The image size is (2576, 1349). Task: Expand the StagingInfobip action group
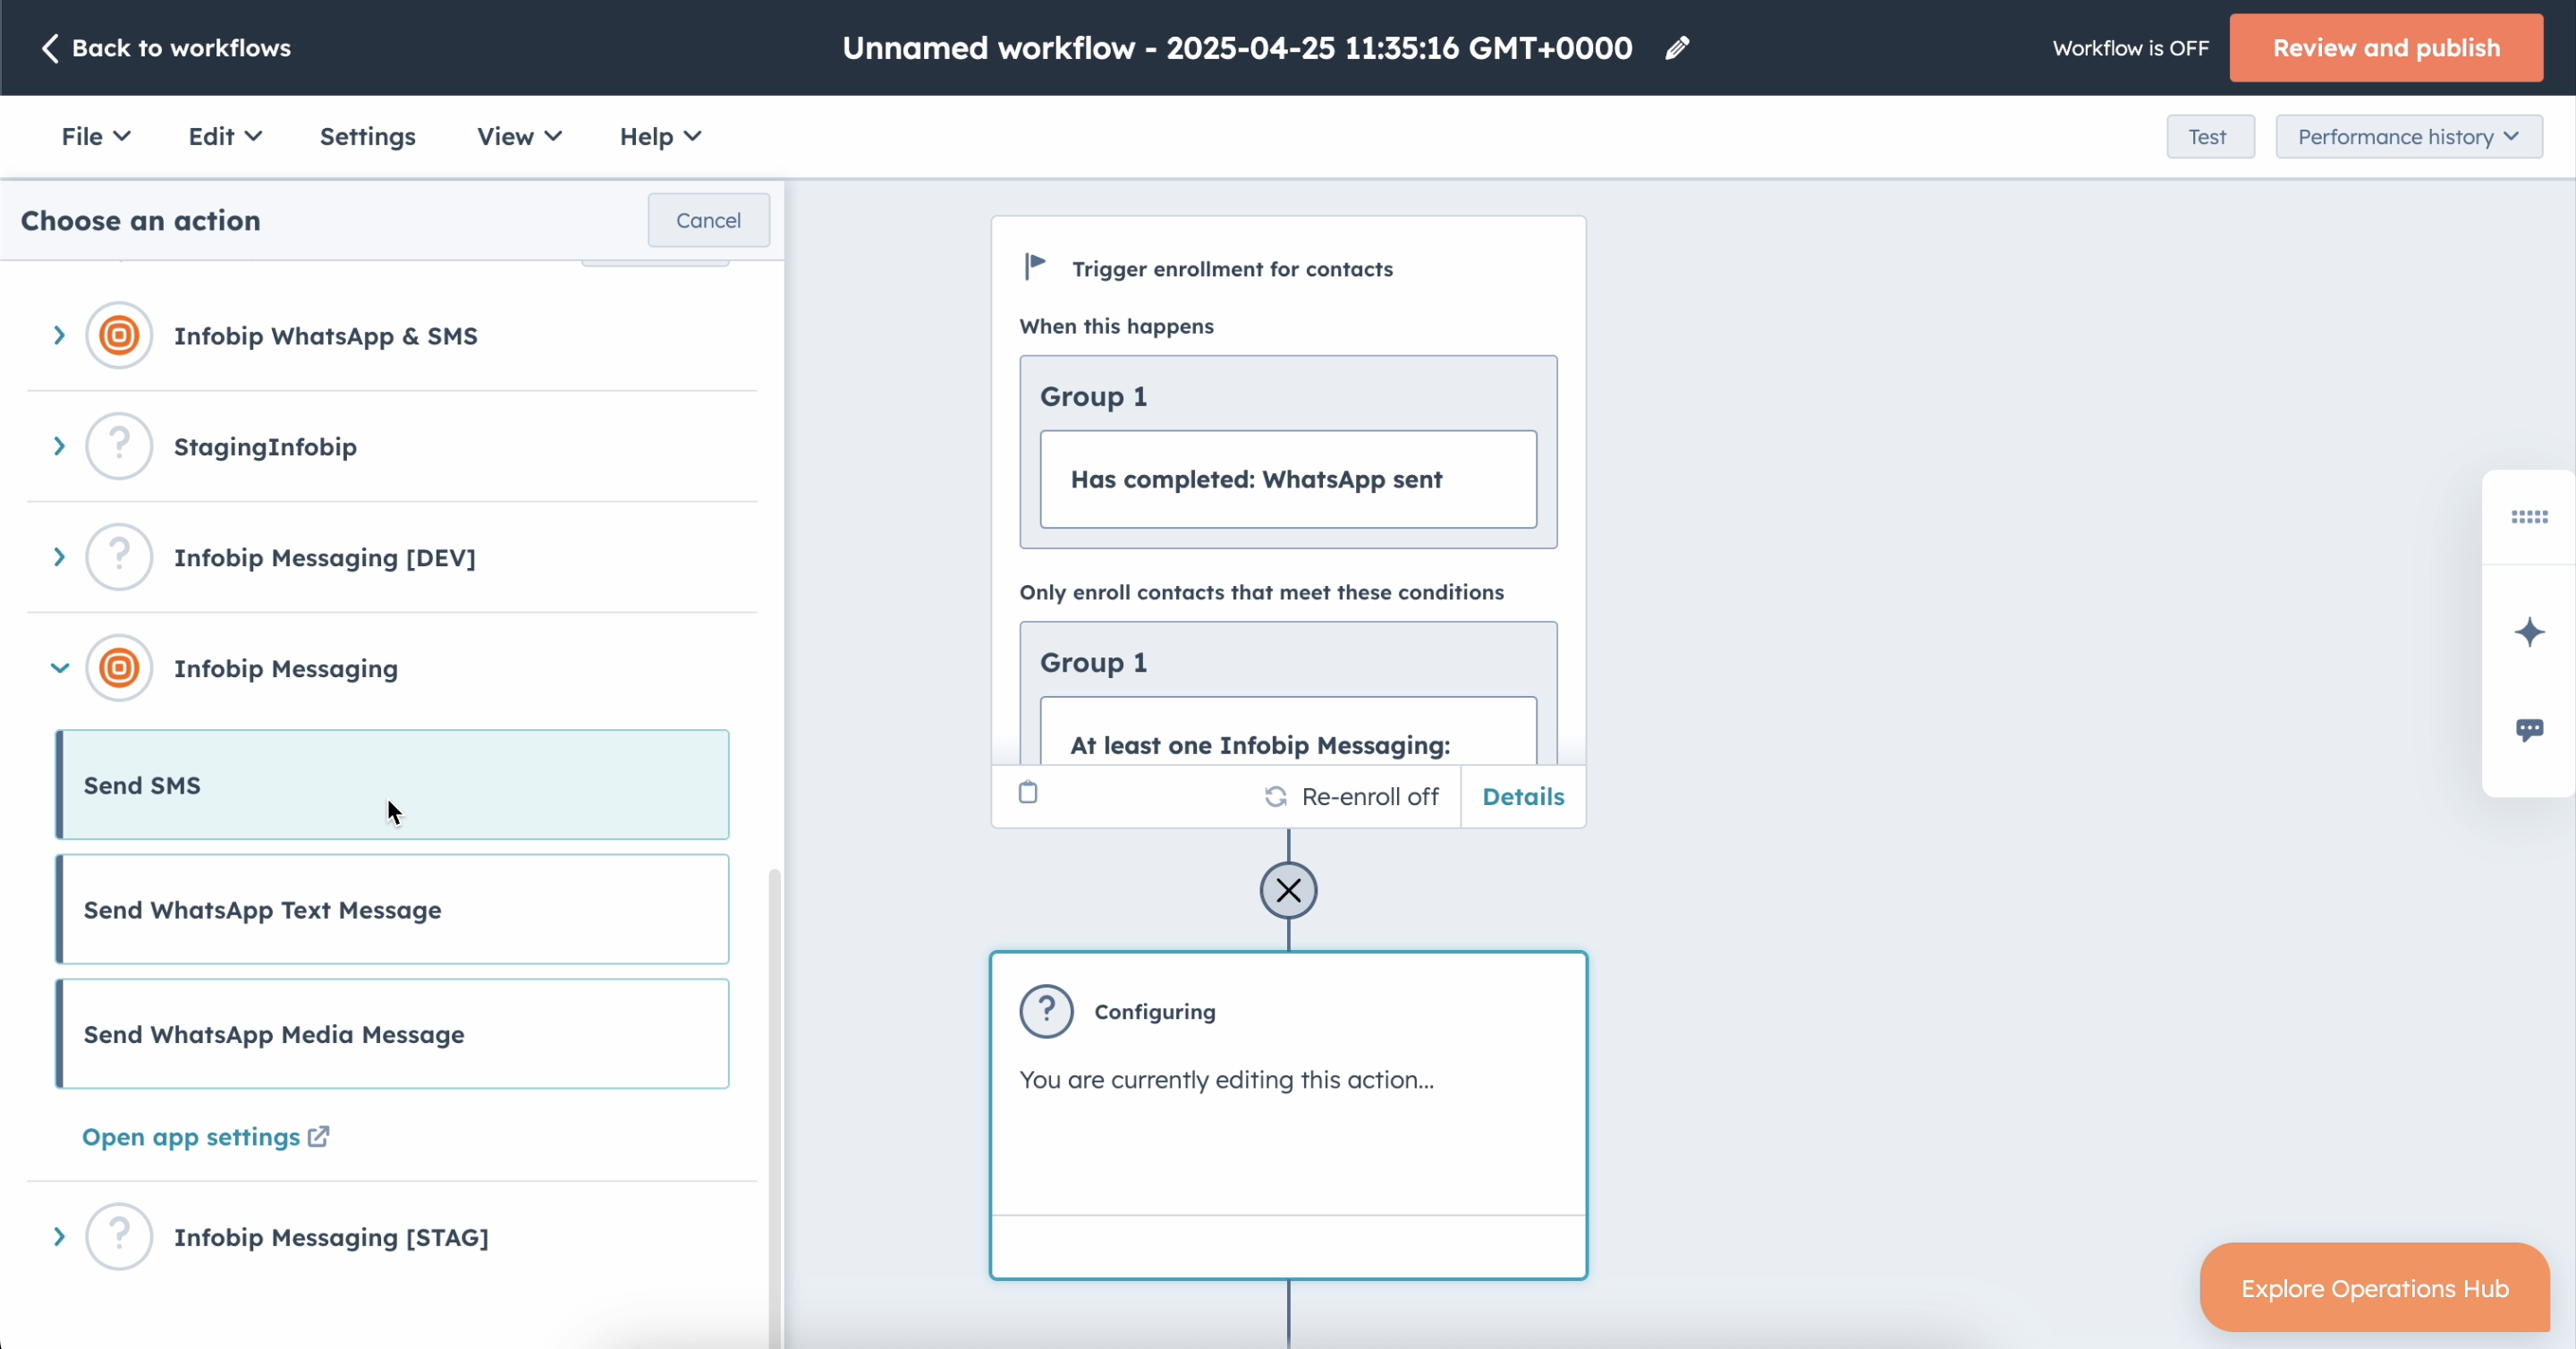tap(59, 446)
